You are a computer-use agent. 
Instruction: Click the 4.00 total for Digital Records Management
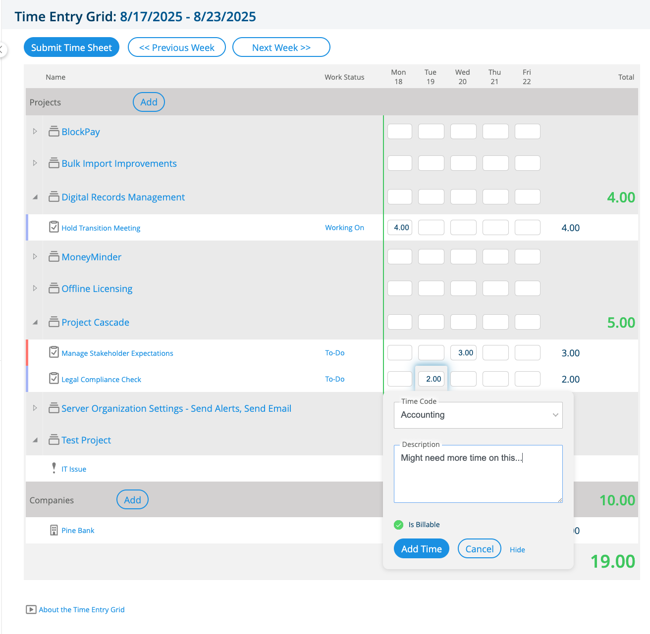tap(621, 197)
